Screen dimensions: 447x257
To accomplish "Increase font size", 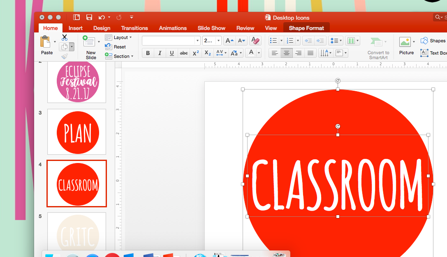I will (x=229, y=41).
